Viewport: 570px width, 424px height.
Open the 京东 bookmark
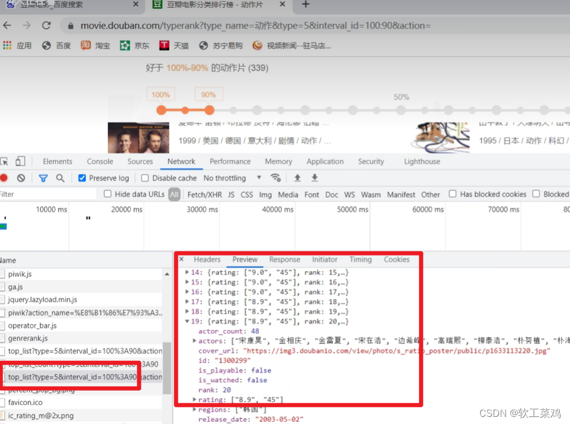(135, 45)
